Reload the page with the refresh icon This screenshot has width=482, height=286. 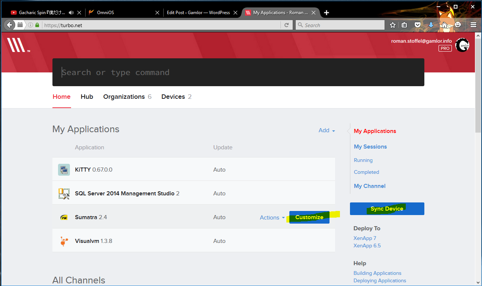(286, 25)
